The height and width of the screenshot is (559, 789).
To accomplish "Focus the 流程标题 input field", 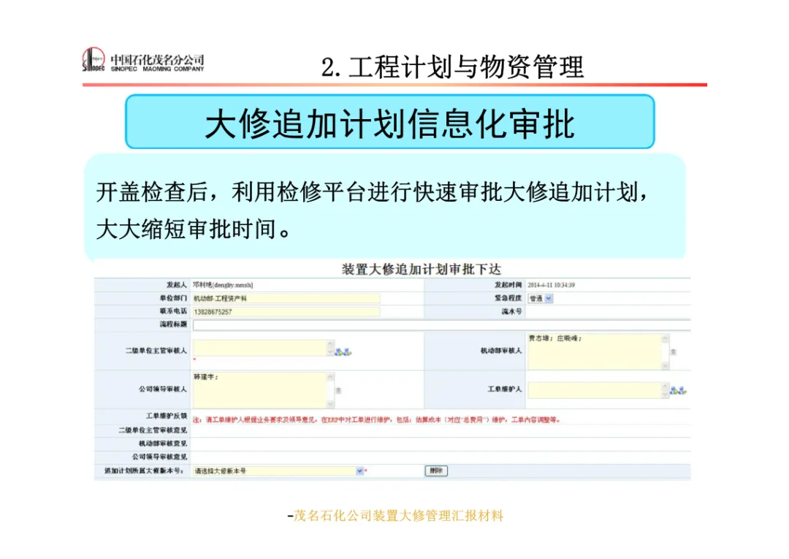I will point(441,325).
